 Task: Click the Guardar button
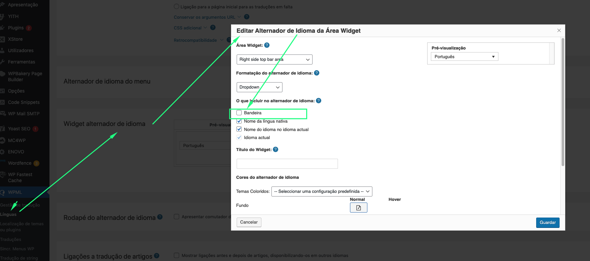tap(548, 223)
